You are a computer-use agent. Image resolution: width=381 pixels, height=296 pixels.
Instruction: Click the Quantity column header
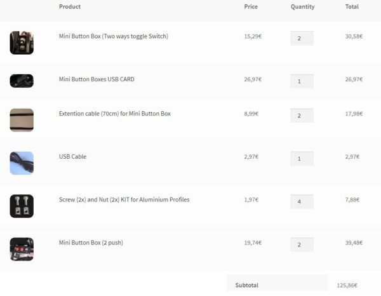click(302, 7)
